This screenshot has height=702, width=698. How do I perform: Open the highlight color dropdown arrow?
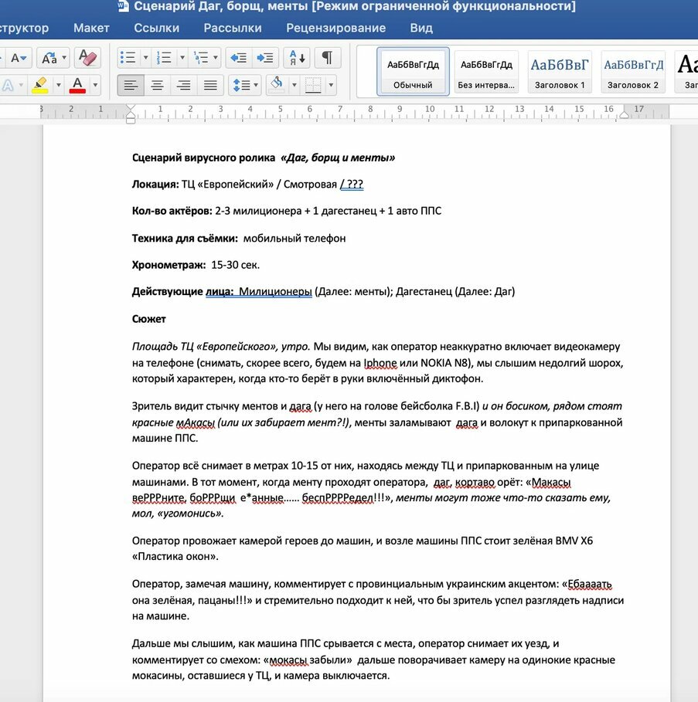click(x=58, y=85)
